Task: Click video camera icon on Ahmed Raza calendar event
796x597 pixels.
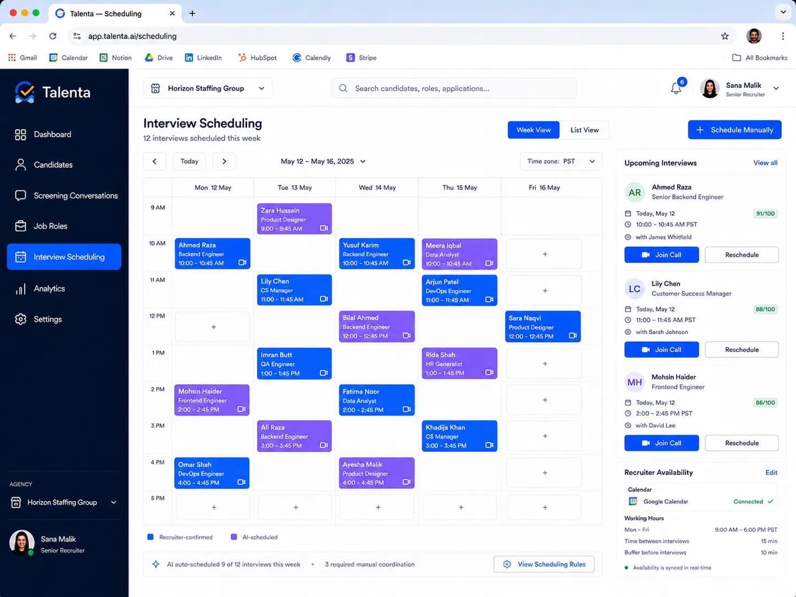Action: (x=242, y=263)
